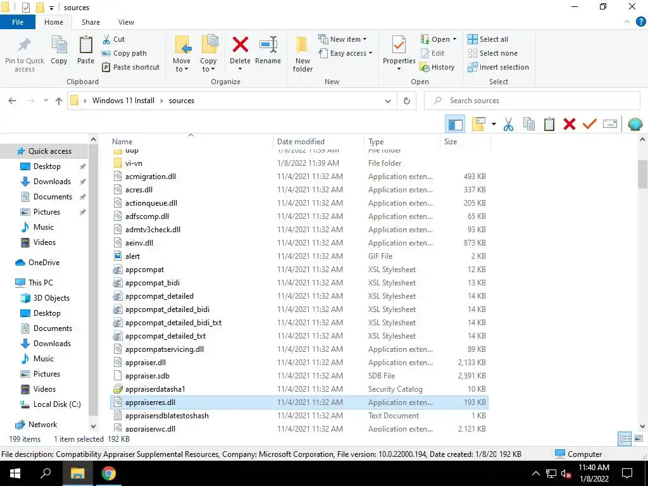The width and height of the screenshot is (648, 486).
Task: Select the appraiser.sdb file
Action: tap(147, 376)
